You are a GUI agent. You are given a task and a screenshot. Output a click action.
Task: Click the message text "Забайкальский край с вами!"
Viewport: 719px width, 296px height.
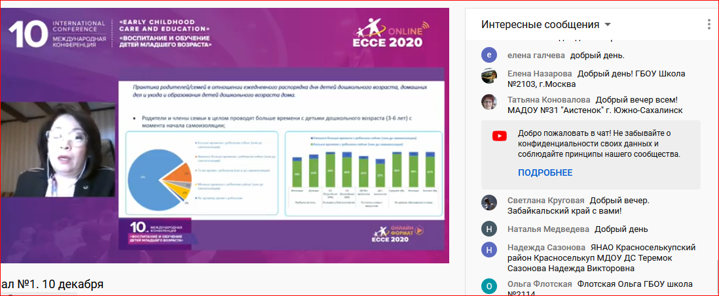click(565, 211)
